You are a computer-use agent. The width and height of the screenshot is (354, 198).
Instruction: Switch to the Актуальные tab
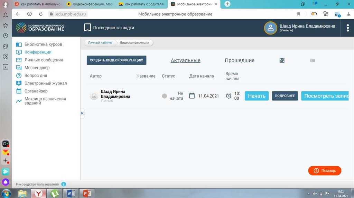click(x=185, y=60)
